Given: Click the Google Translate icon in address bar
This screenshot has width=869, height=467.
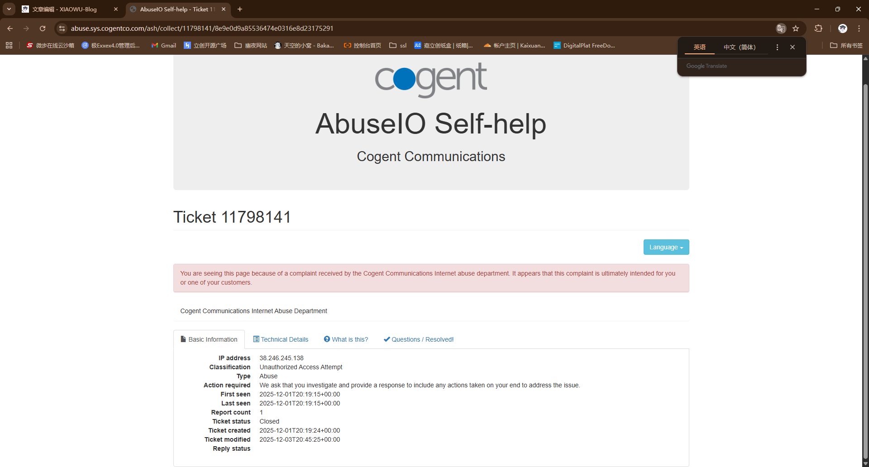Looking at the screenshot, I should pos(781,29).
